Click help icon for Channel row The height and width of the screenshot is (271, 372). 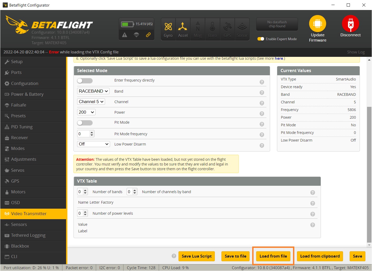click(262, 103)
